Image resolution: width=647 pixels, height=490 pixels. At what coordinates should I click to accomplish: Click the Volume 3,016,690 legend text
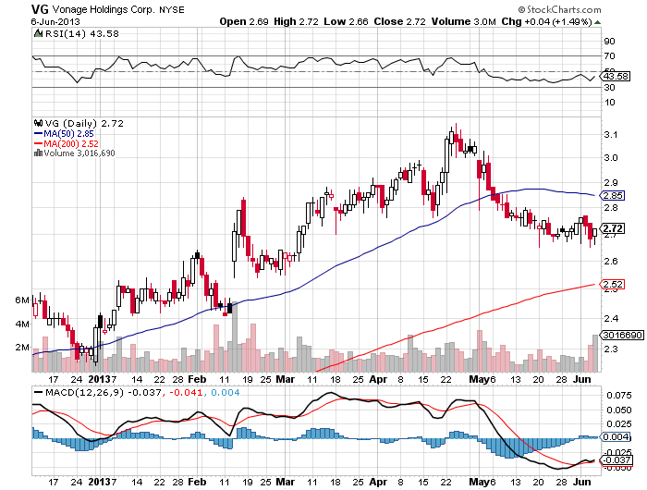pos(79,153)
